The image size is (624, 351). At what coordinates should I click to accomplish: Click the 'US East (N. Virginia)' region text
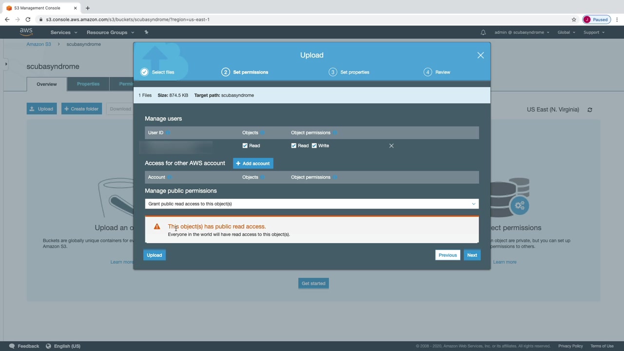(553, 110)
